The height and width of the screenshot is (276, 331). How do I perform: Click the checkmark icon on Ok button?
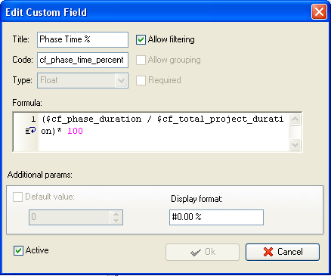click(196, 252)
